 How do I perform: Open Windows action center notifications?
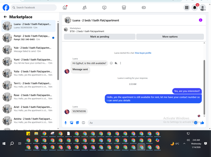[206, 144]
